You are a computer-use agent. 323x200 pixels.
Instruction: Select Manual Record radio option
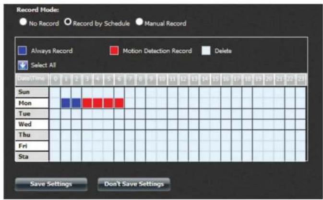139,22
